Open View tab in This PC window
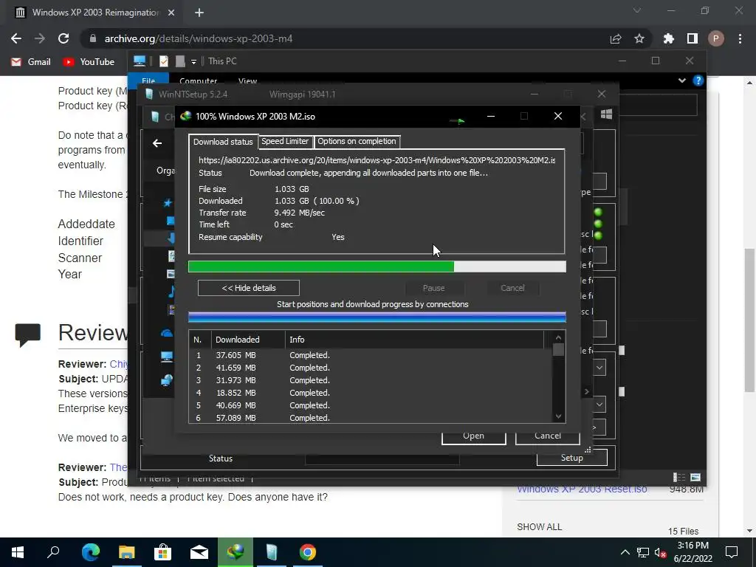The width and height of the screenshot is (756, 567). [x=247, y=80]
